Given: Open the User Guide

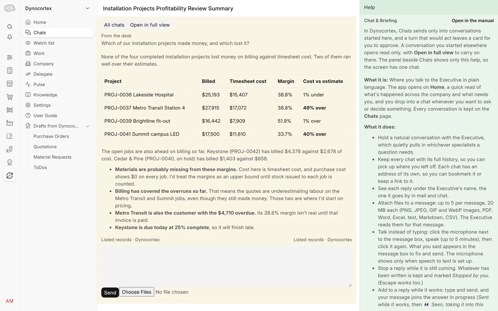Looking at the screenshot, I should point(58,115).
